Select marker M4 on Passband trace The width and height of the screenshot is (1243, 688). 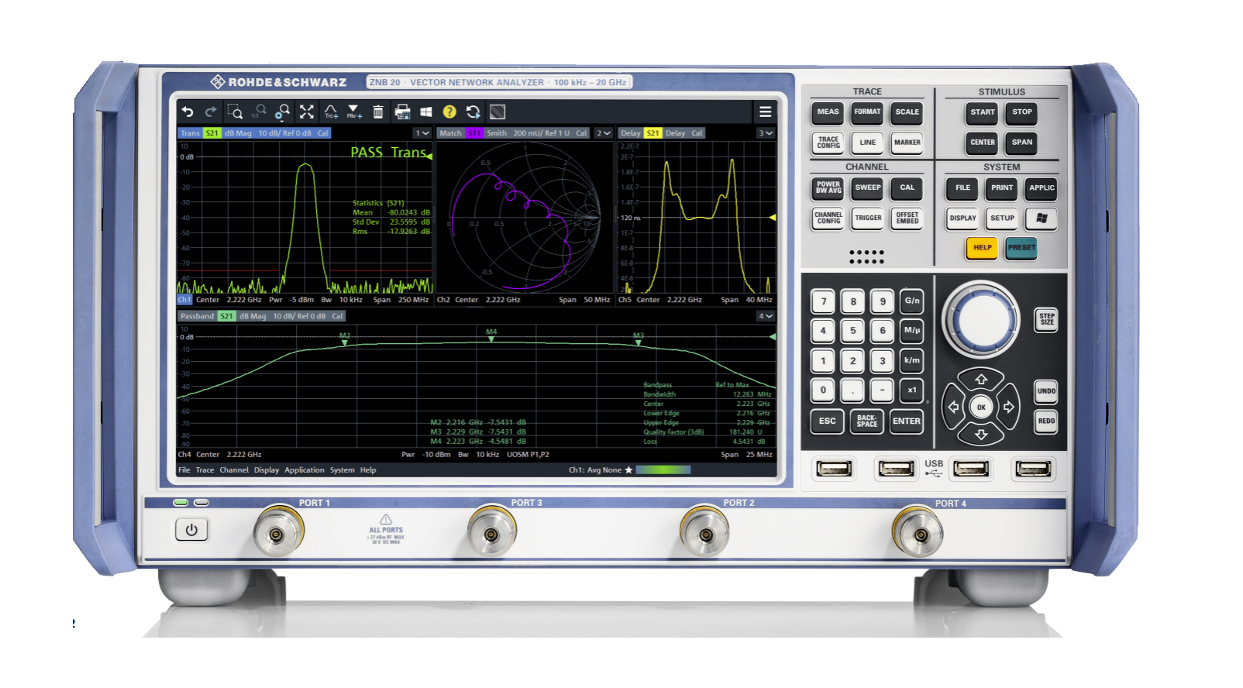tap(491, 335)
